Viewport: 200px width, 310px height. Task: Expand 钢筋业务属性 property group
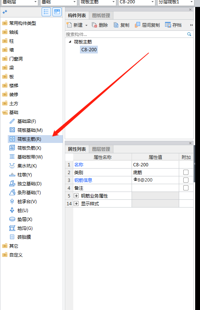point(76,196)
